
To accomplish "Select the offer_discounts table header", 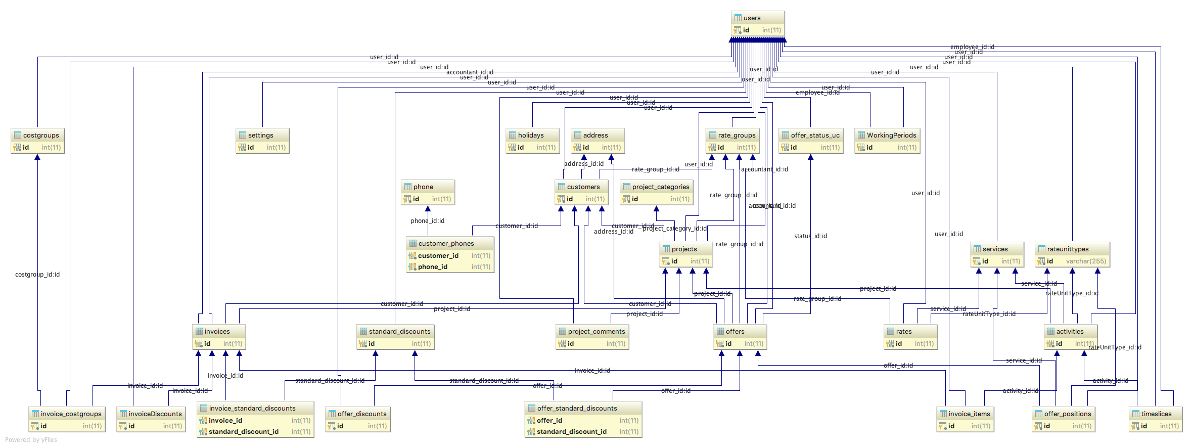I will [x=358, y=414].
